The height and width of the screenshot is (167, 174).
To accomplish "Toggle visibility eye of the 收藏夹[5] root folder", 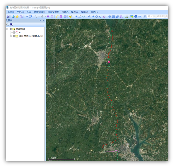I will [x=11, y=29].
